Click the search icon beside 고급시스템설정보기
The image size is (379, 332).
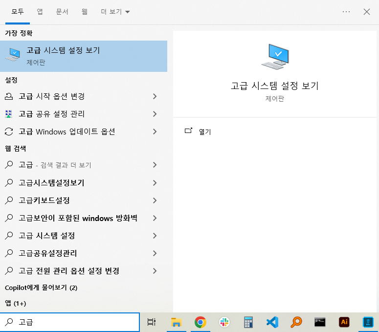[9, 183]
